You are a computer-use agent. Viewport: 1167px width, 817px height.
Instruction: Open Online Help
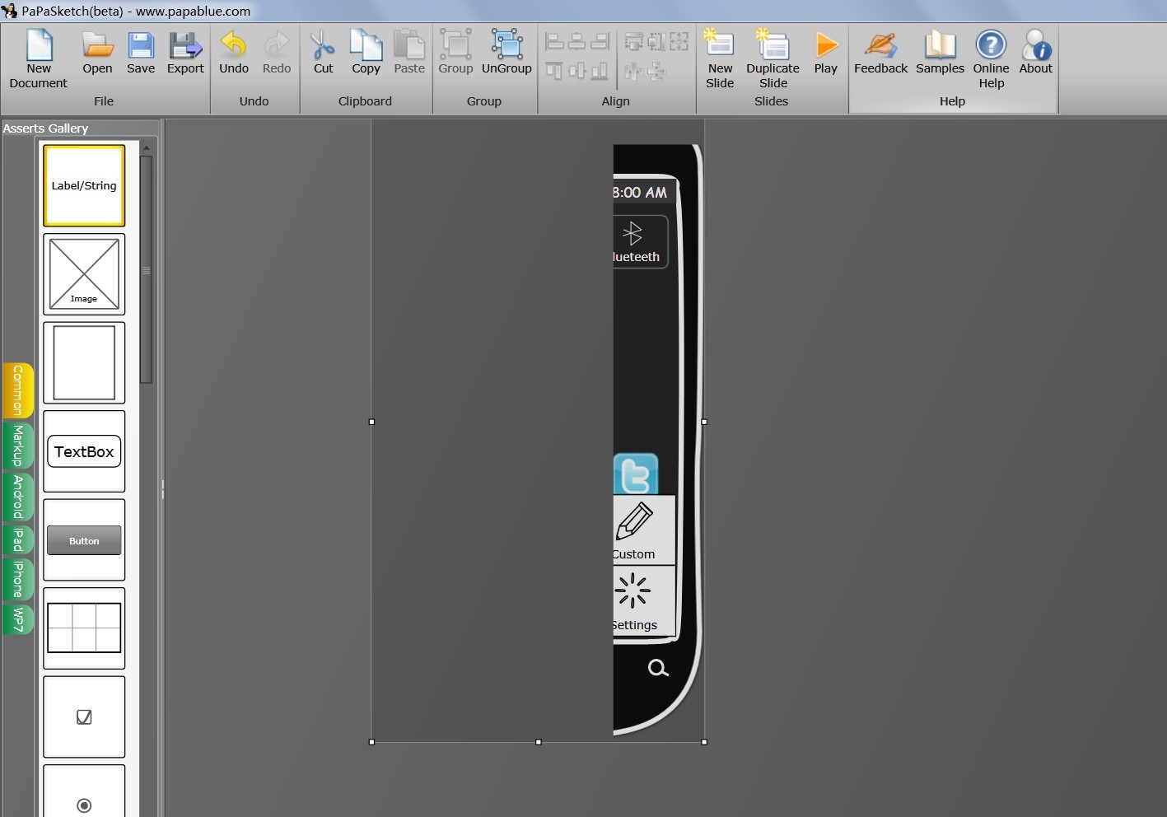click(991, 59)
